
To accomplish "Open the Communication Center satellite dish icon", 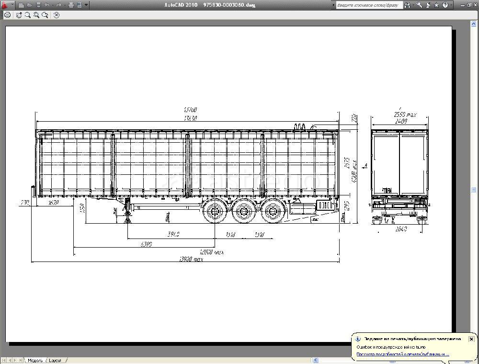I will [428, 5].
